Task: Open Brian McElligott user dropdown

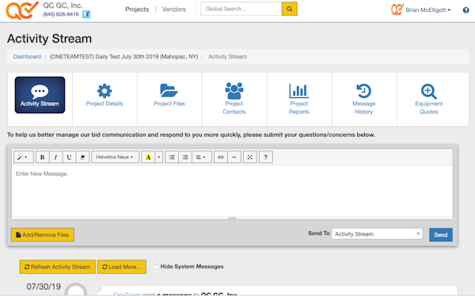Action: pyautogui.click(x=428, y=10)
